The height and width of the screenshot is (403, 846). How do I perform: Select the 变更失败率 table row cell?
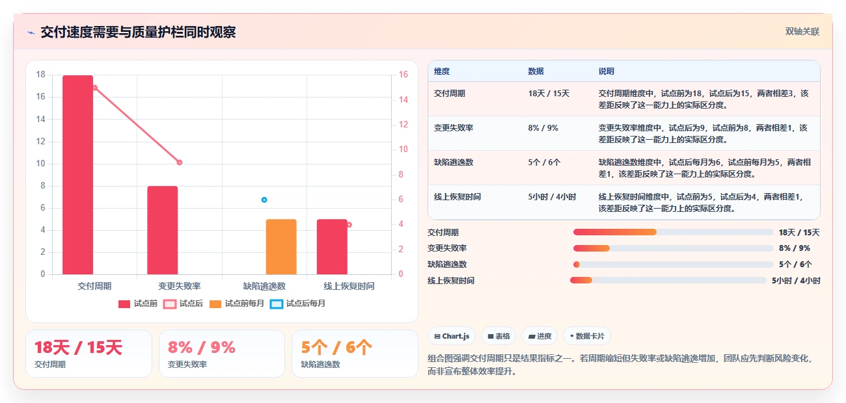(x=475, y=133)
